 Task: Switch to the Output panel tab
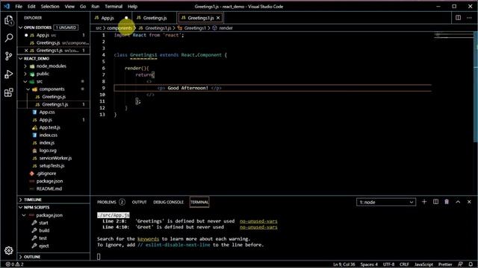[x=140, y=202]
